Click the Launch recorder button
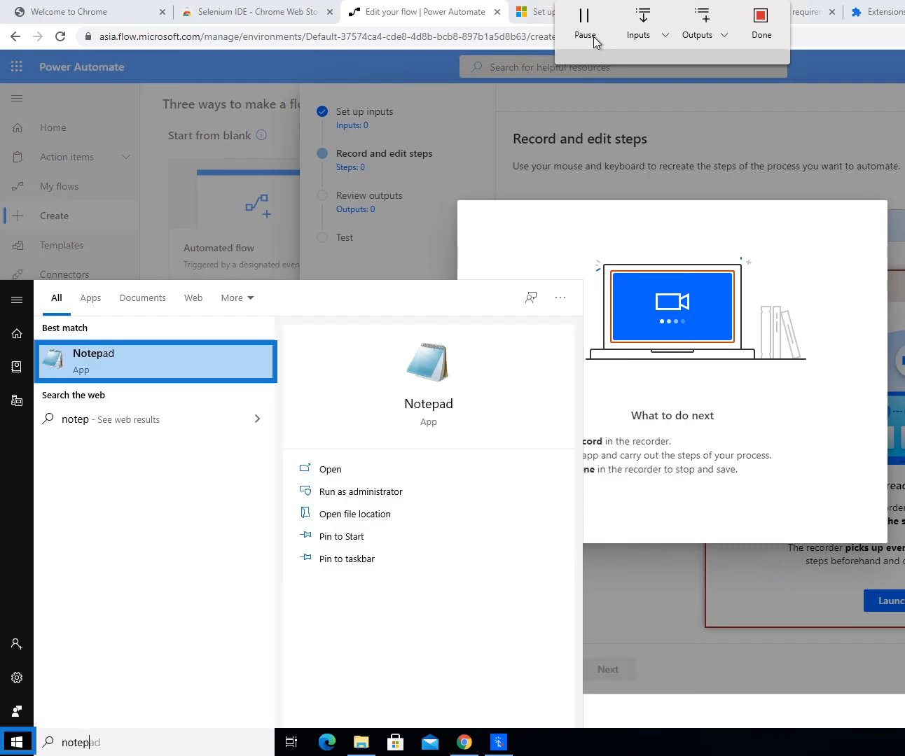This screenshot has width=905, height=756. 885,601
